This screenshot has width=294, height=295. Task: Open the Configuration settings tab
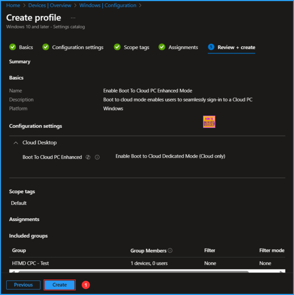[x=78, y=47]
